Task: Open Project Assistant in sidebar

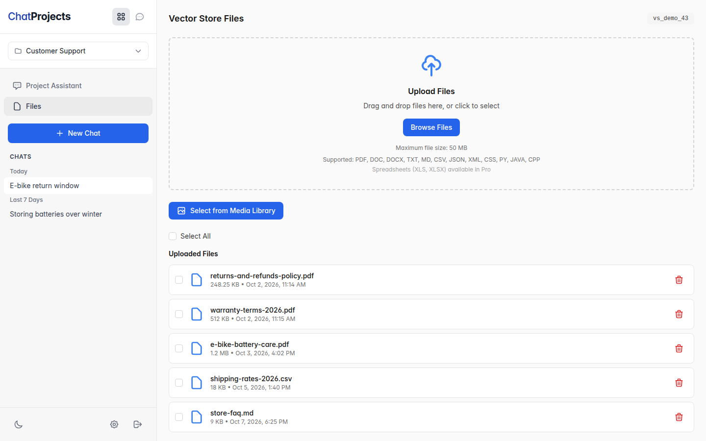Action: 78,86
